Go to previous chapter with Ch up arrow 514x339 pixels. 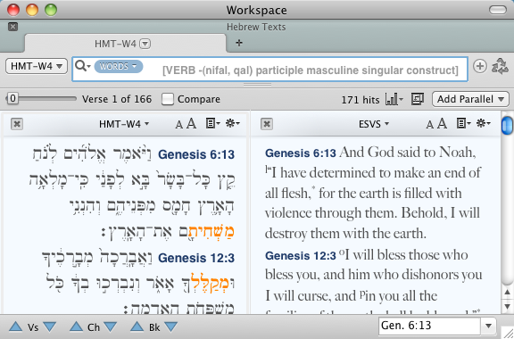click(76, 327)
